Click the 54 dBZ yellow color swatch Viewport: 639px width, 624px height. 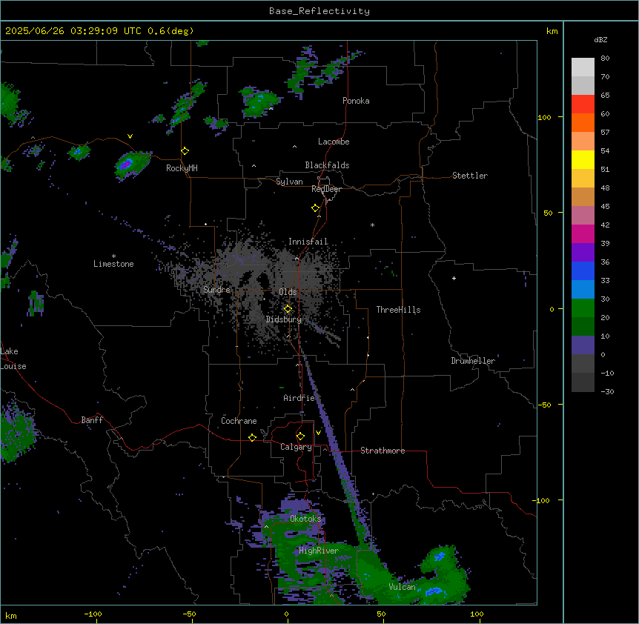point(583,159)
